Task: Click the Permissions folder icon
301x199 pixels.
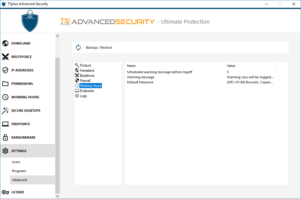Action: (x=5, y=84)
